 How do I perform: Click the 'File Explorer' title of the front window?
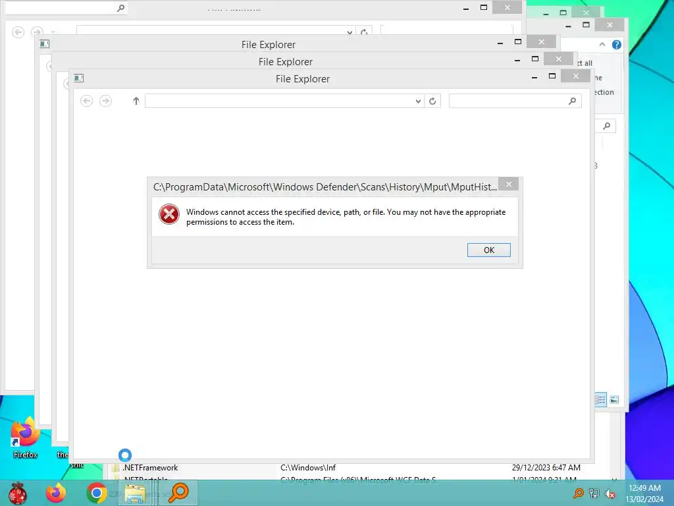pyautogui.click(x=303, y=79)
